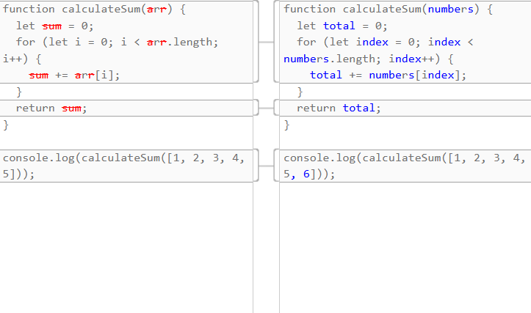The height and width of the screenshot is (313, 531).
Task: Click inserted "total" before "+= numbers[index];"
Action: click(x=326, y=75)
